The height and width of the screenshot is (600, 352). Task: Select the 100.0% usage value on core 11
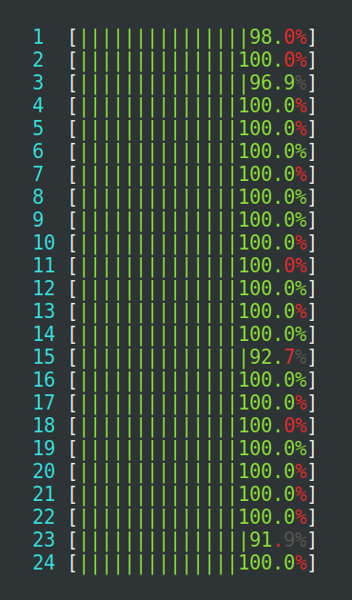tap(273, 266)
